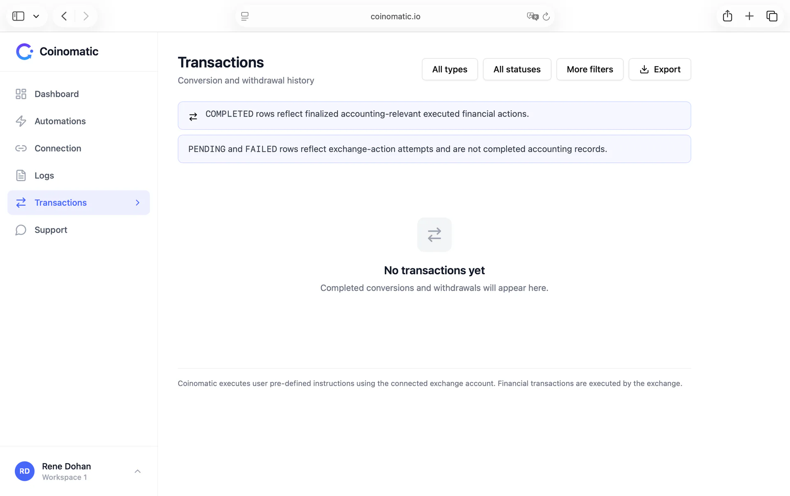Click the COMPLETED rows info banner text

(x=367, y=114)
